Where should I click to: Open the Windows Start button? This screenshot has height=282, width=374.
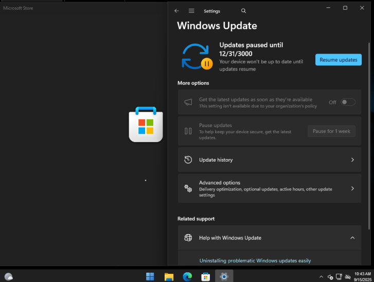coord(150,277)
